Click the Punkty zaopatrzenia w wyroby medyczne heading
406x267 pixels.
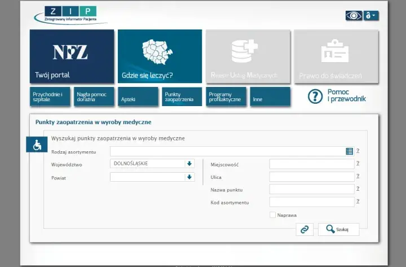(94, 122)
